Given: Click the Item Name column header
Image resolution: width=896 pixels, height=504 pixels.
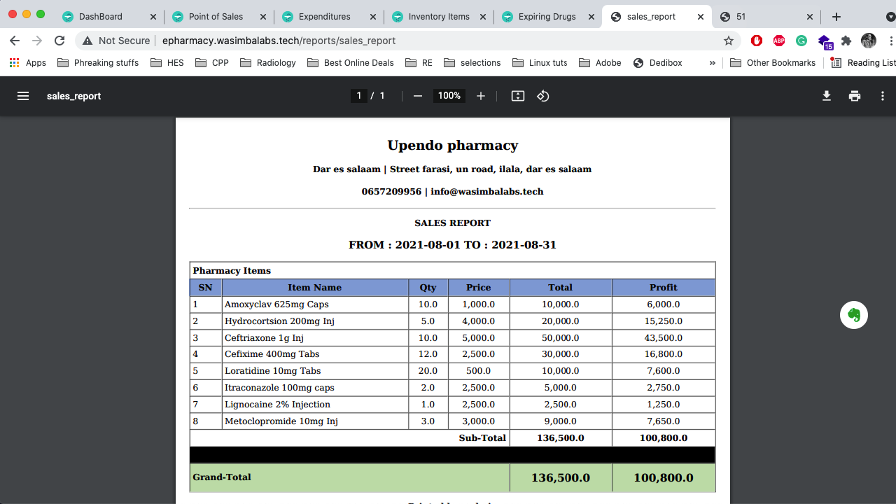Looking at the screenshot, I should coord(315,288).
